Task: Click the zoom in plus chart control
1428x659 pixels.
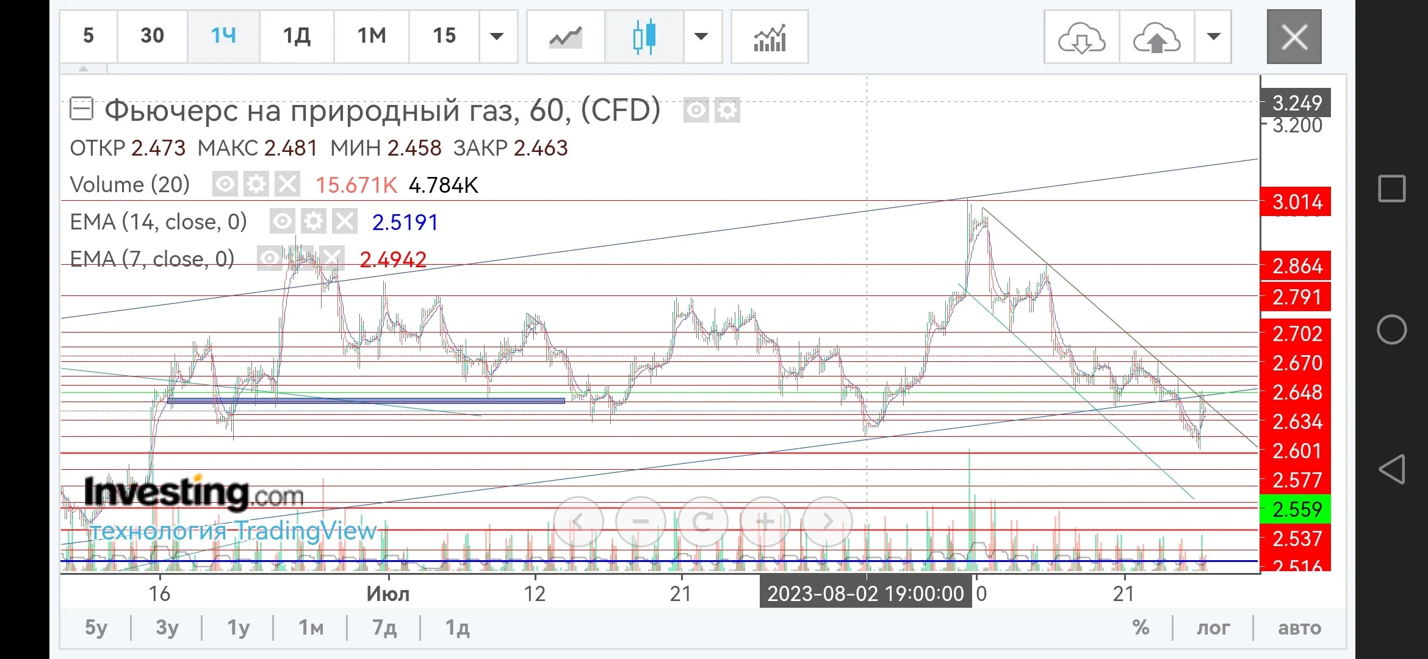Action: click(x=765, y=521)
